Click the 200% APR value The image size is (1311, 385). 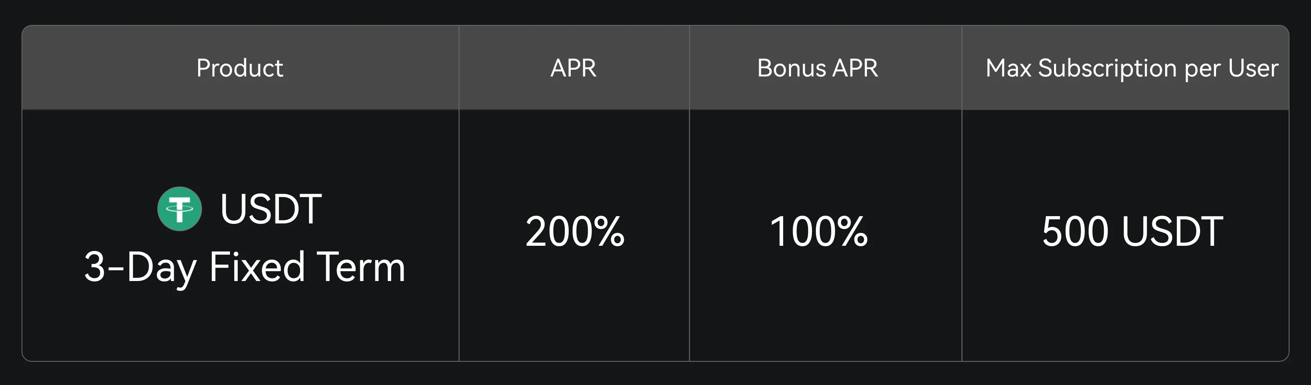click(575, 232)
